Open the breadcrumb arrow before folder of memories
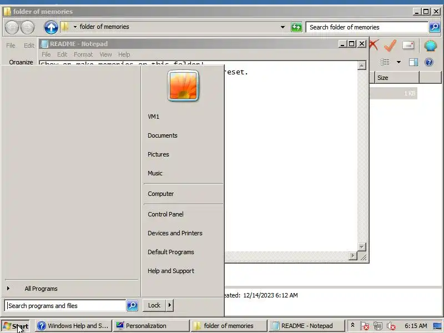The image size is (444, 333). [x=75, y=27]
